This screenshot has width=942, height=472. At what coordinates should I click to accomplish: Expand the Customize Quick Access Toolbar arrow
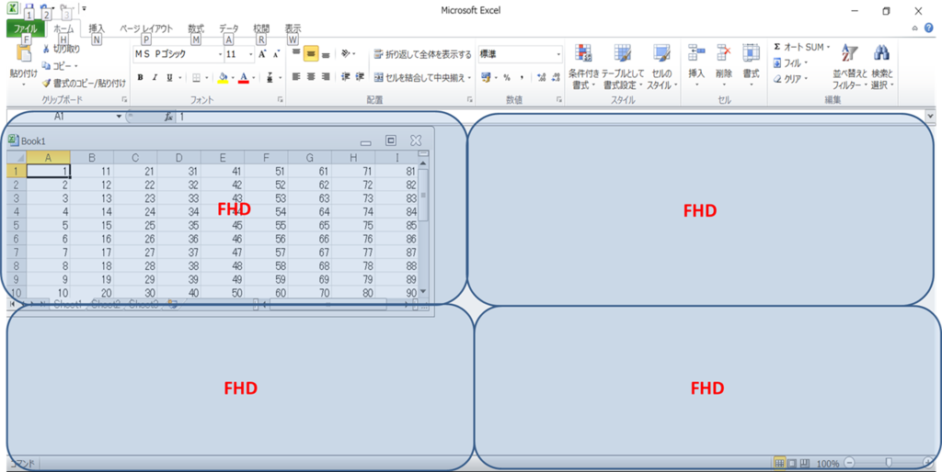pyautogui.click(x=84, y=8)
